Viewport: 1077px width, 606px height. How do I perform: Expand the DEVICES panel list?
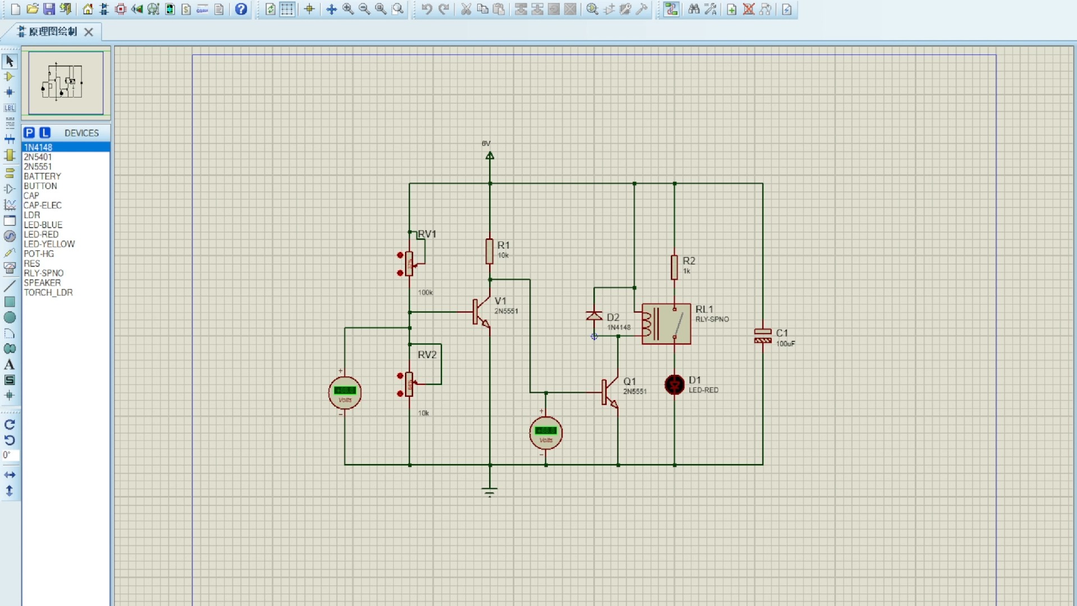81,132
